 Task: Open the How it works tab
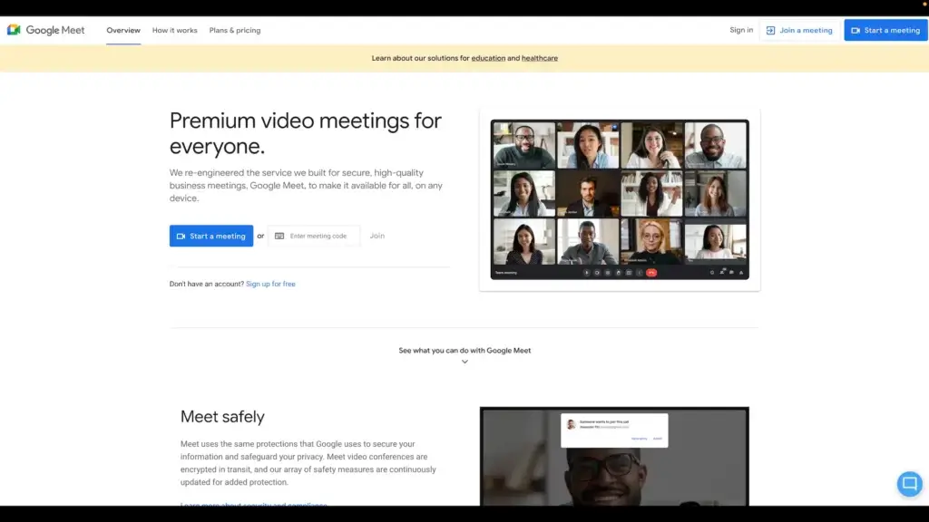pyautogui.click(x=173, y=29)
